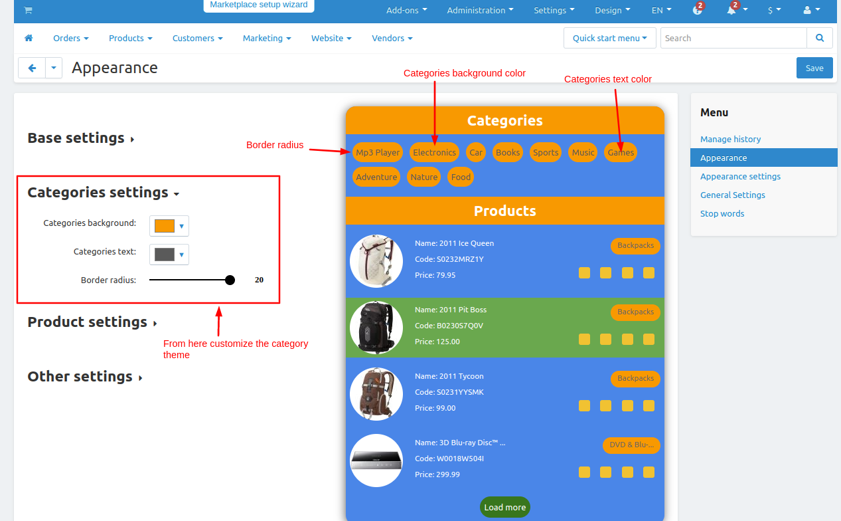841x521 pixels.
Task: Expand the Product settings section
Action: (x=92, y=322)
